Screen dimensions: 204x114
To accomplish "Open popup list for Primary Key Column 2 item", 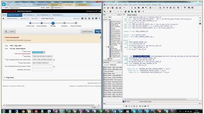I will pyautogui.click(x=54, y=66).
